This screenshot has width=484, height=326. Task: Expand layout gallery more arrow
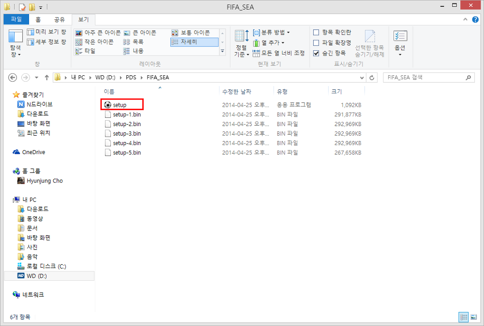(x=223, y=51)
